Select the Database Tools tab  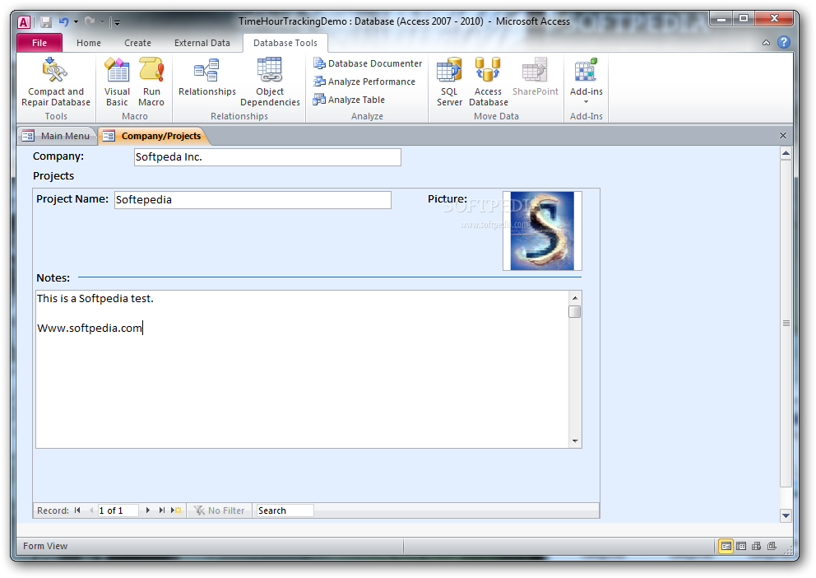coord(285,43)
